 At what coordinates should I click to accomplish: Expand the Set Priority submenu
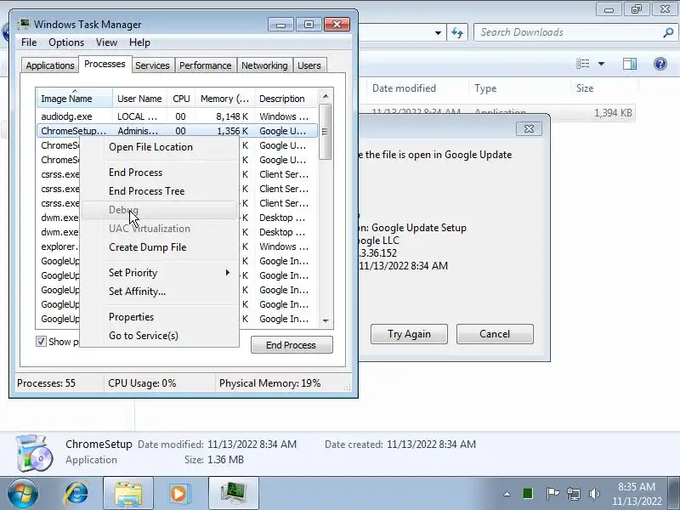pos(159,273)
